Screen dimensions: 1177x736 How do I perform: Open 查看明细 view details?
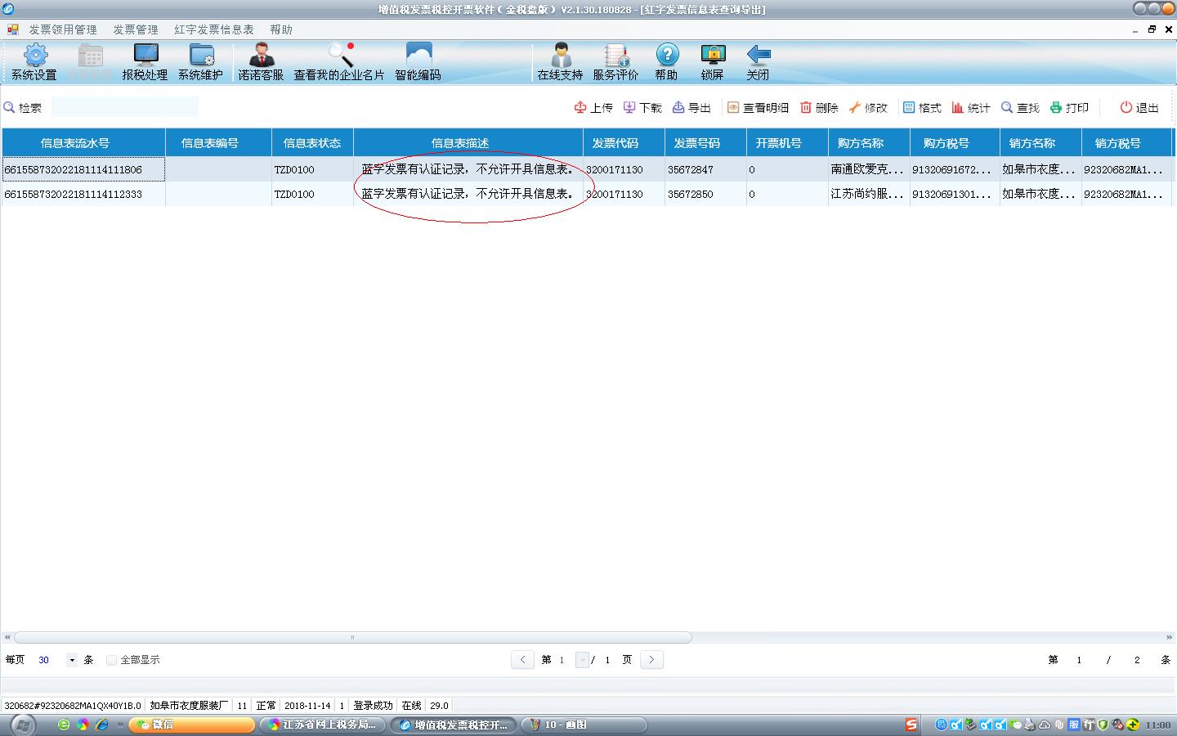[758, 108]
